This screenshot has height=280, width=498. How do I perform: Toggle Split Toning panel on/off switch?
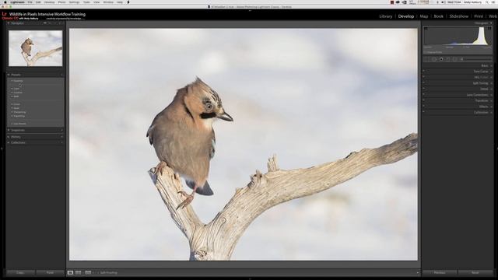(423, 83)
